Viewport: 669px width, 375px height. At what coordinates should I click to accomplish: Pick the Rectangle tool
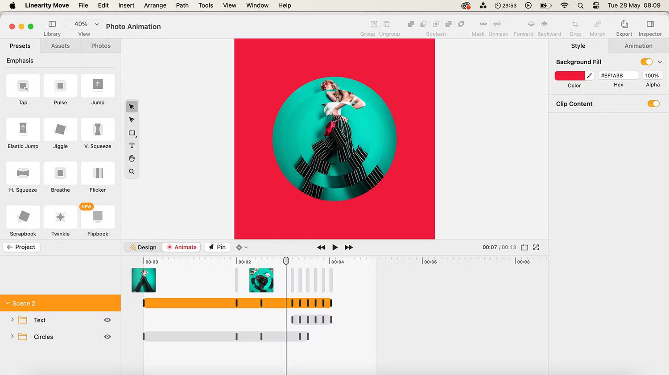point(132,132)
